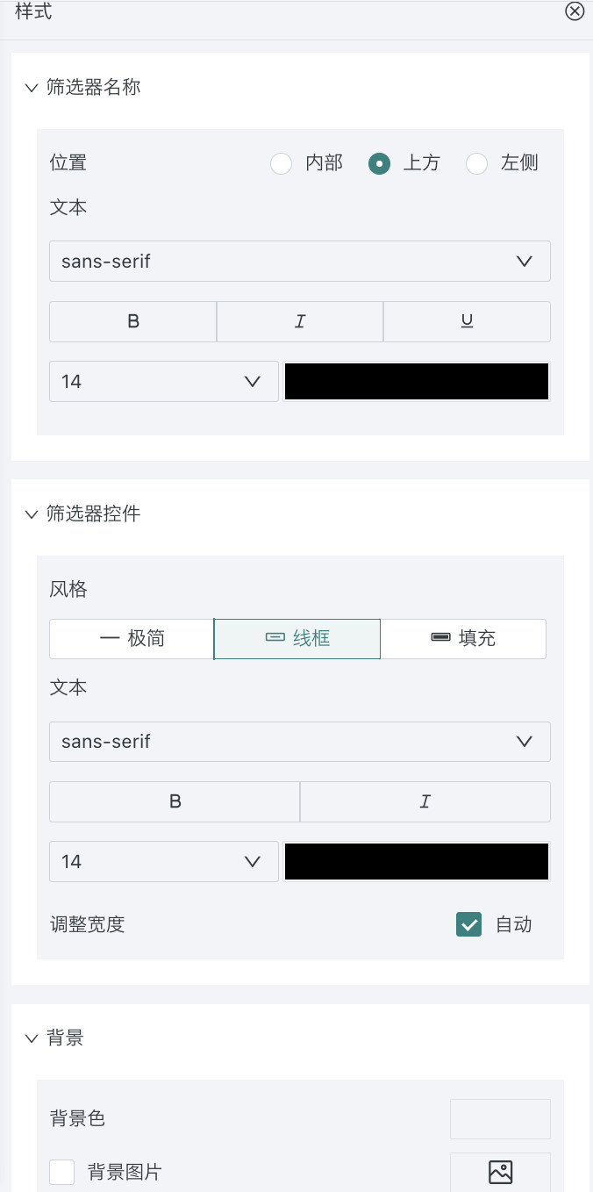Collapse the 筛选器名称 section
The image size is (593, 1192).
[32, 88]
